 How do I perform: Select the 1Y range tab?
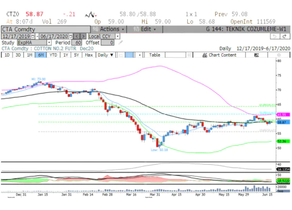[66, 55]
